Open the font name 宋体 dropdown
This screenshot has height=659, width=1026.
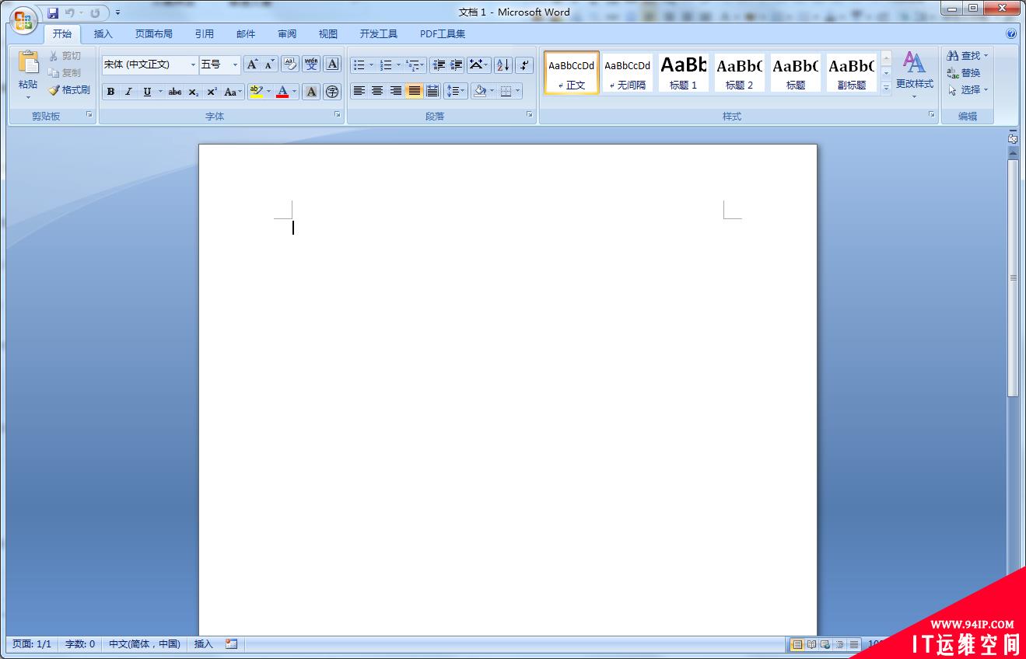[194, 65]
